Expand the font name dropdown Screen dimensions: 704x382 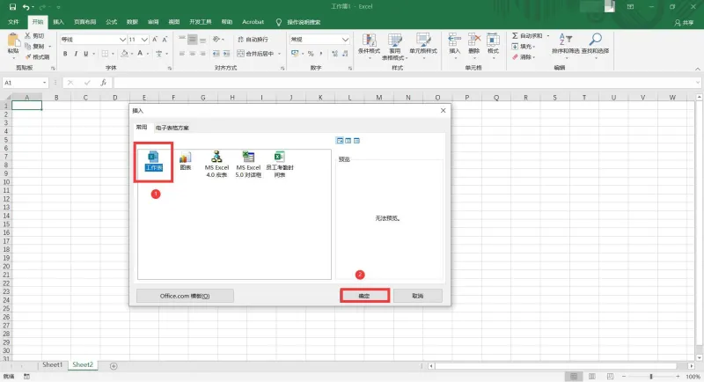point(122,40)
